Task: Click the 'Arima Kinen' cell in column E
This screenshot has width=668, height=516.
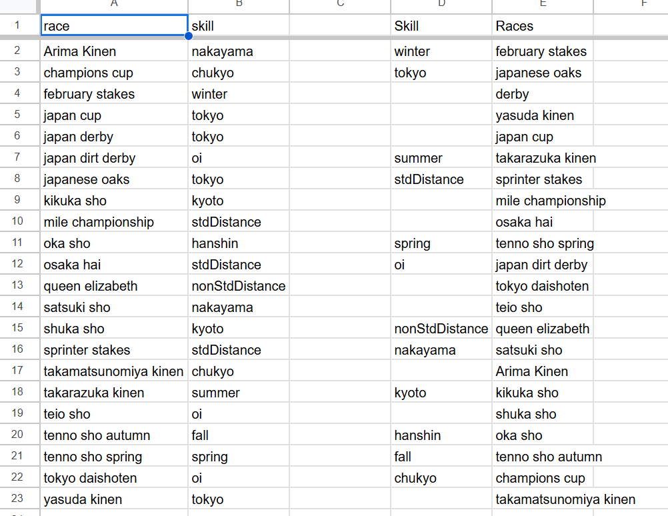Action: [x=543, y=371]
